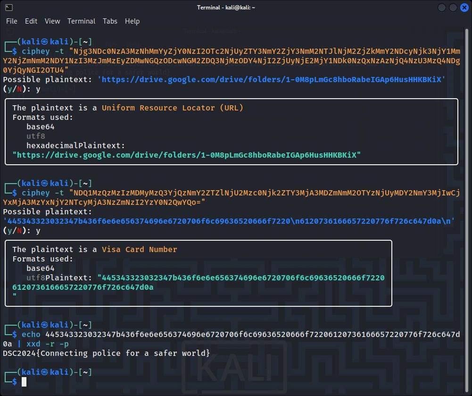Click the 'Visa Card Number' text
The image size is (472, 396).
click(140, 249)
